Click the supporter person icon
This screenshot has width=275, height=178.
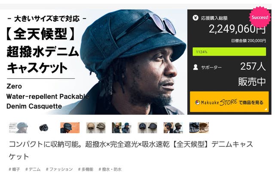coord(196,67)
